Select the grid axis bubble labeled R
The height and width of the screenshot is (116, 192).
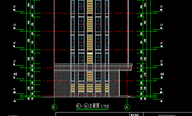(x=54, y=107)
